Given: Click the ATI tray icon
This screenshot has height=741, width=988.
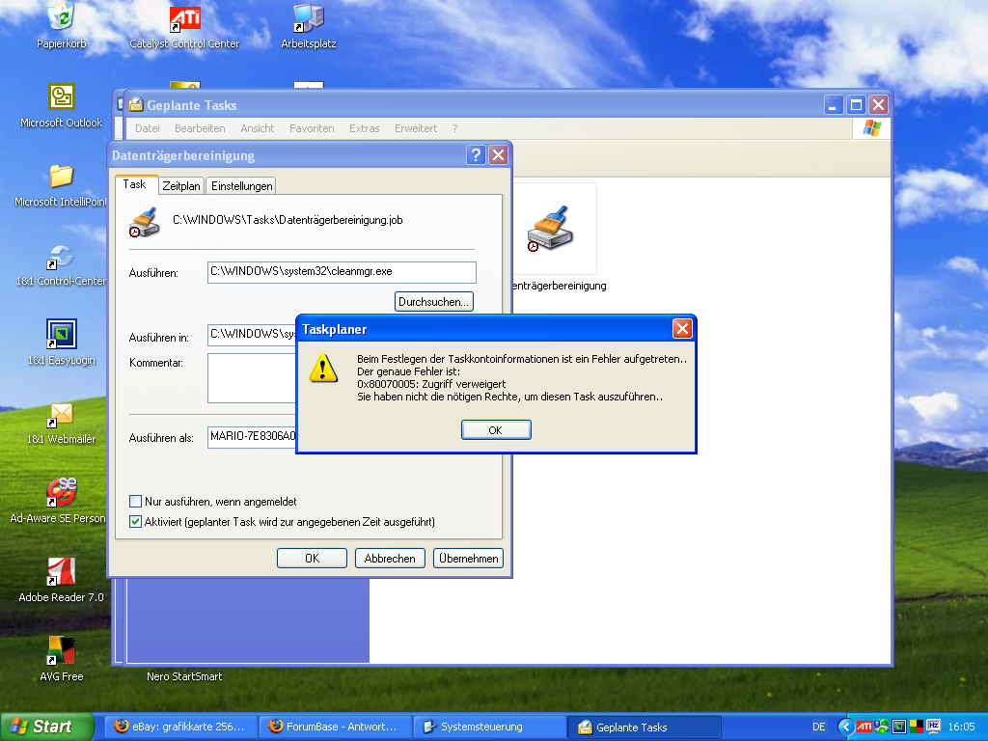Looking at the screenshot, I should [x=864, y=727].
